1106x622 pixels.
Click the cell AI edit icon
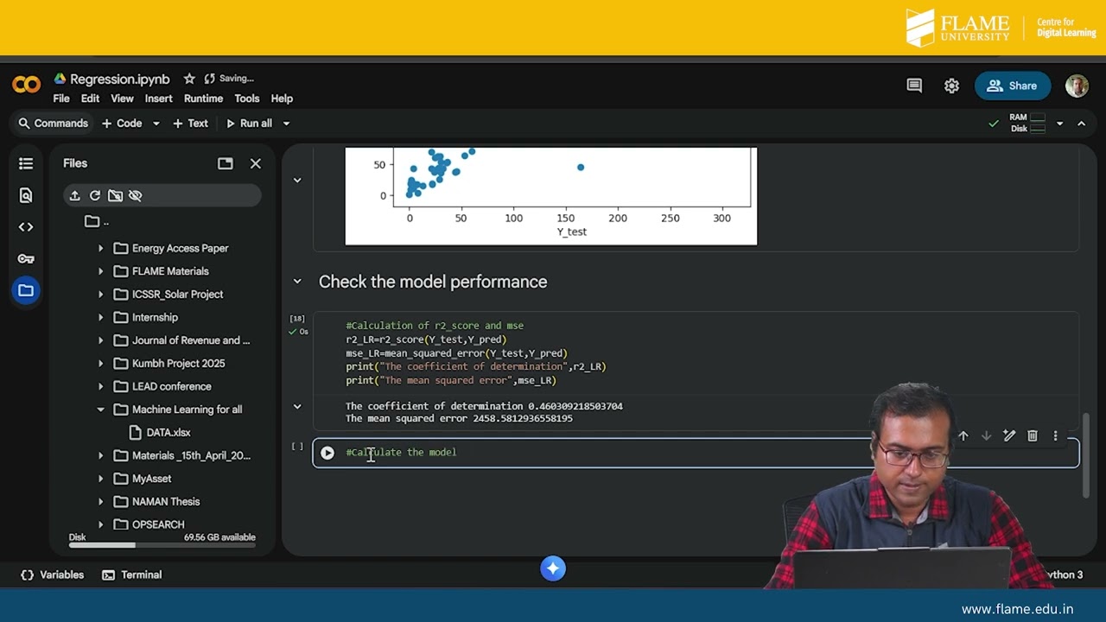(1009, 436)
